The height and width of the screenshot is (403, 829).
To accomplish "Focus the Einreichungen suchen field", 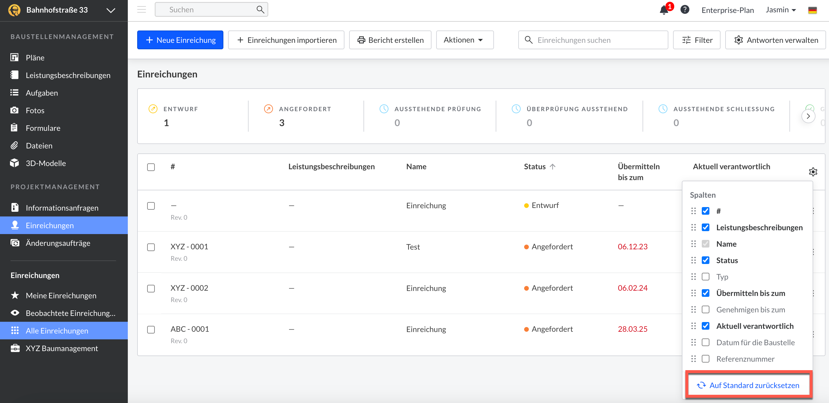I will coord(593,40).
